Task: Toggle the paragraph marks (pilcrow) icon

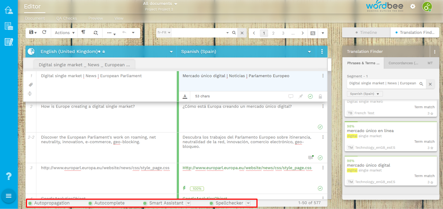Action: 83,33
